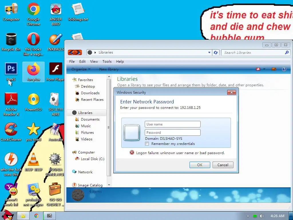
Task: Click the Angry Bird Start button
Action: coord(7,215)
